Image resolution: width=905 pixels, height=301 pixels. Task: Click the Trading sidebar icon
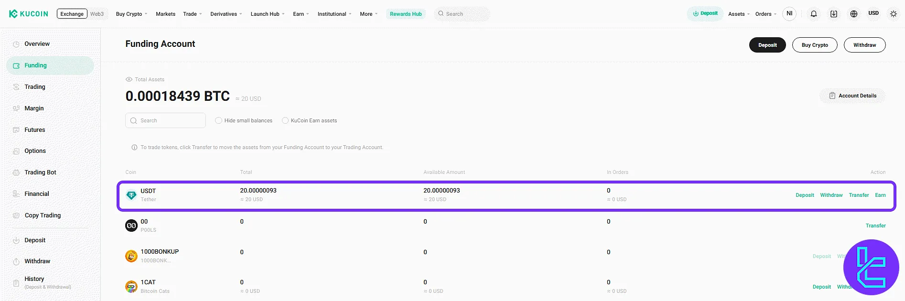[x=16, y=87]
